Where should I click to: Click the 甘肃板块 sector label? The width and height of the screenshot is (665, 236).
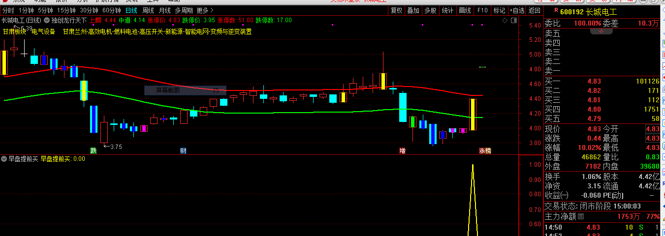pos(14,31)
